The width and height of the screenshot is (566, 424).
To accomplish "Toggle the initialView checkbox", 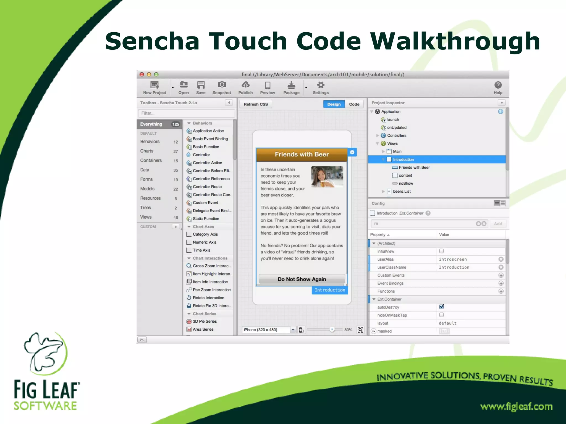I will (441, 251).
